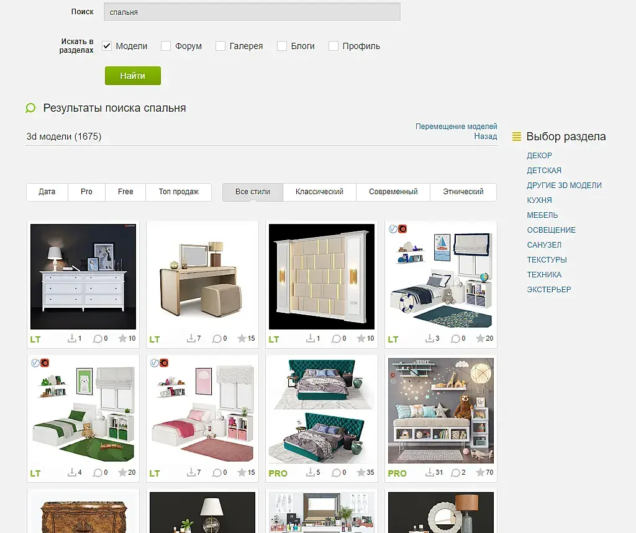
Task: Tick the Галерея checkbox
Action: click(x=220, y=46)
